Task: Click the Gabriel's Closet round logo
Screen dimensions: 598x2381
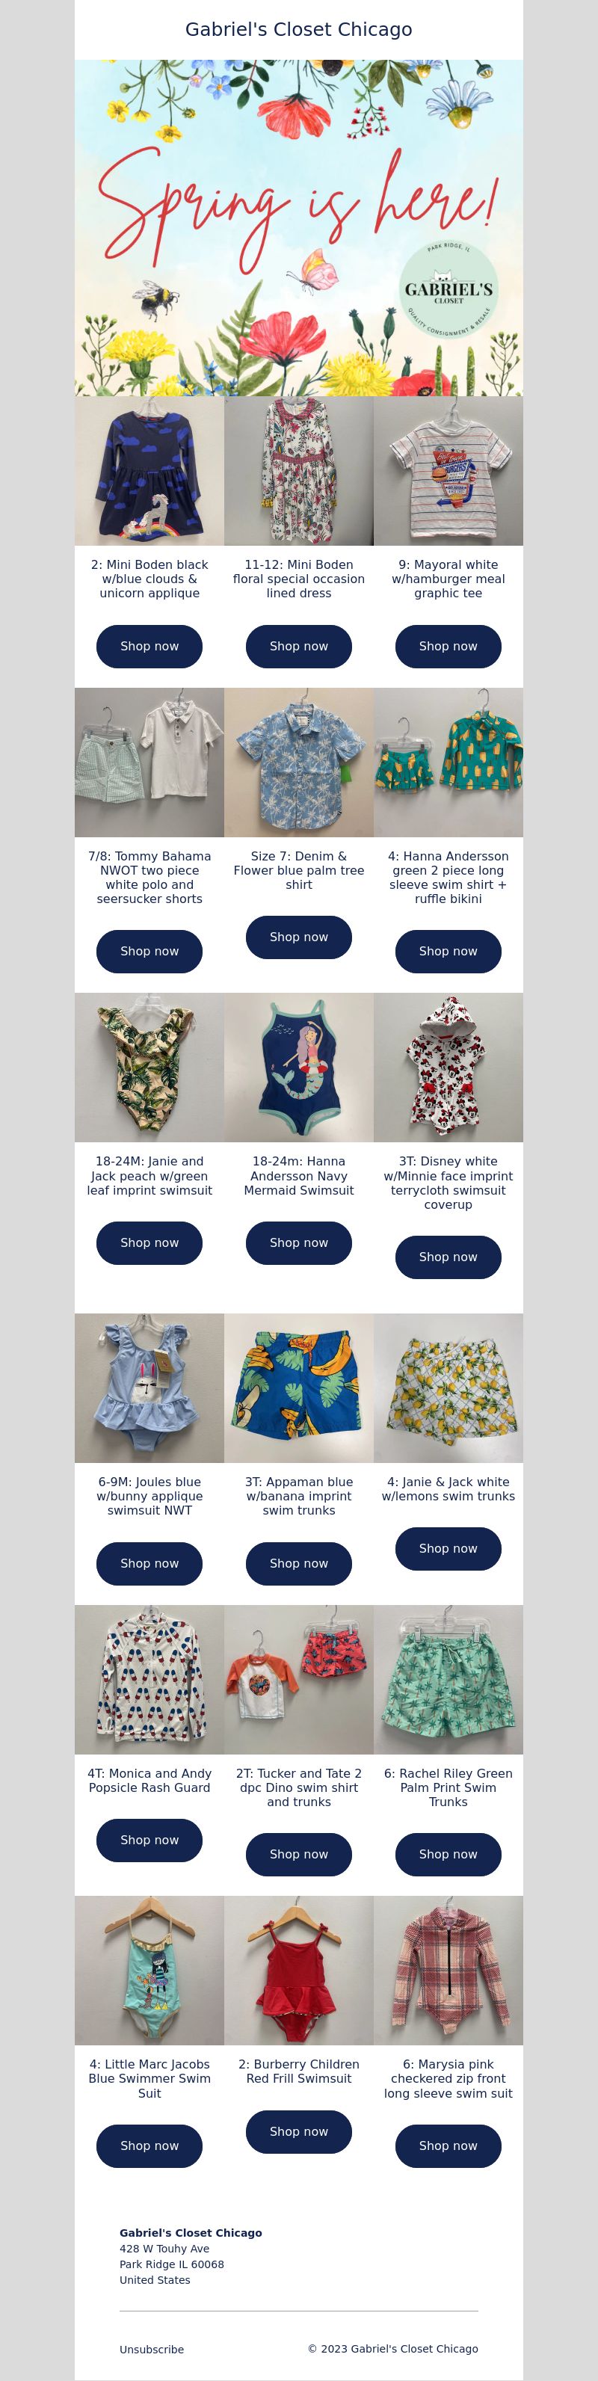Action: (x=449, y=290)
